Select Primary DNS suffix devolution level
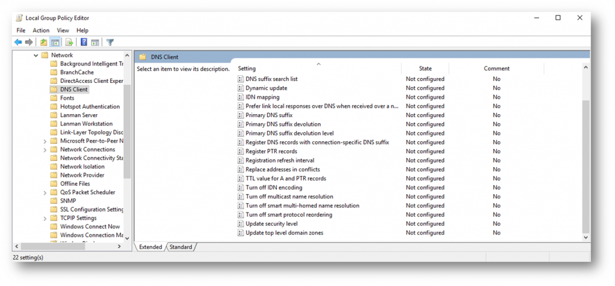 pos(289,133)
